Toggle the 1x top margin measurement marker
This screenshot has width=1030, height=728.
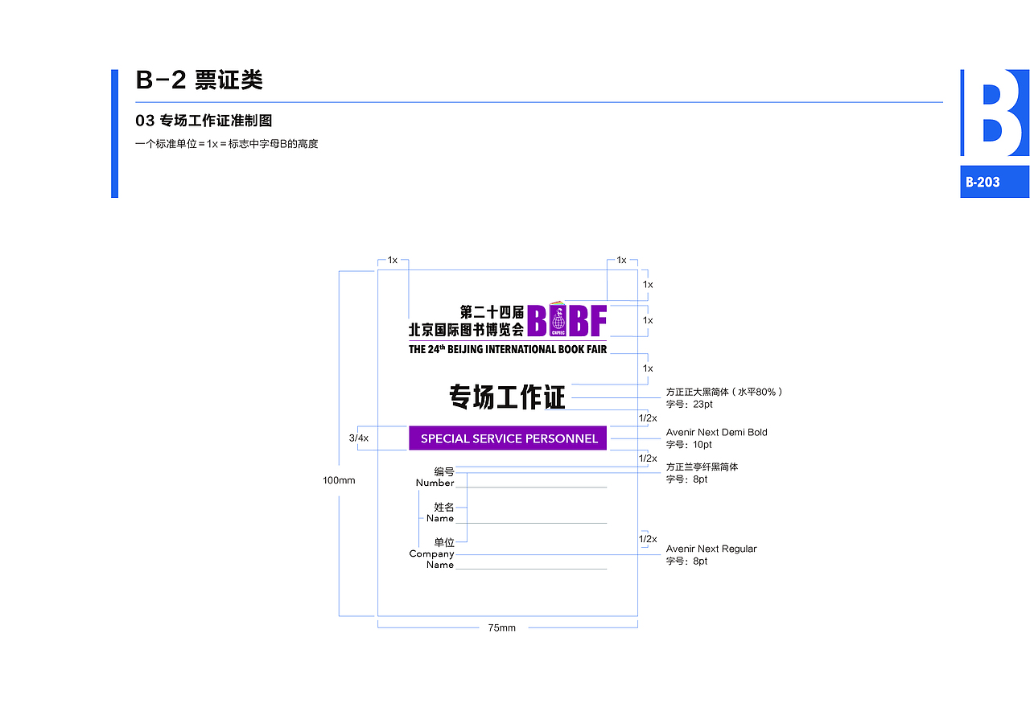393,260
